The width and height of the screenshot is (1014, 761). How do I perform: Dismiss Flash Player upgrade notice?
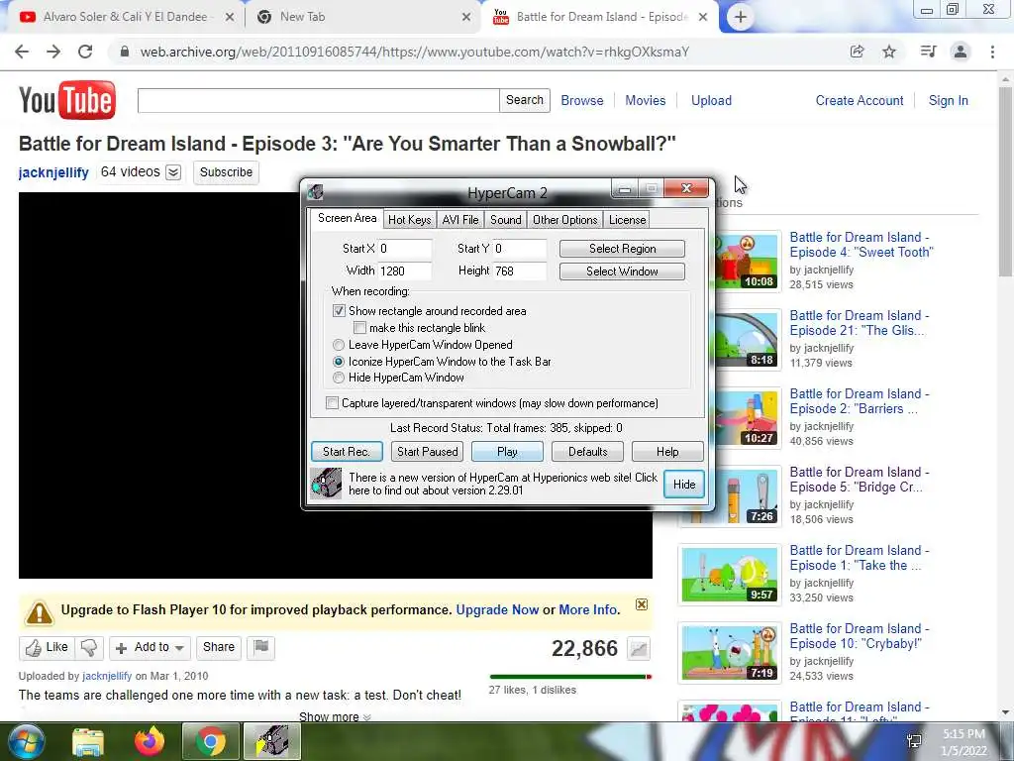point(642,604)
